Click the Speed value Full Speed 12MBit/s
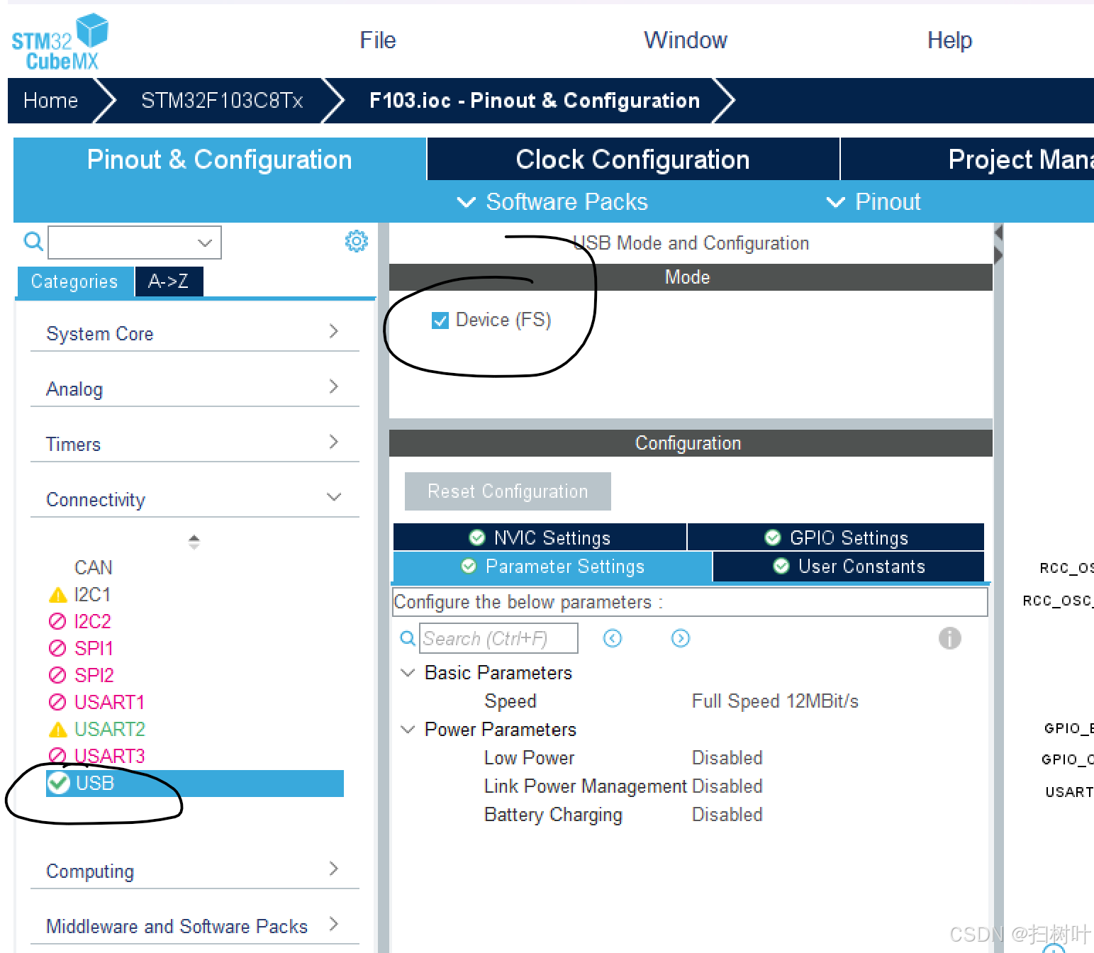 pos(775,701)
